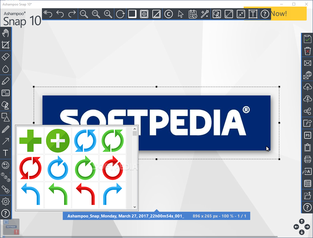Upload capture to cloud
Screen dimensions: 313x238
coord(308,87)
